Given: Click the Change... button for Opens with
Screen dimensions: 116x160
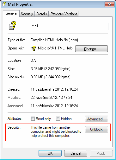Looking at the screenshot, I should [x=91, y=49].
